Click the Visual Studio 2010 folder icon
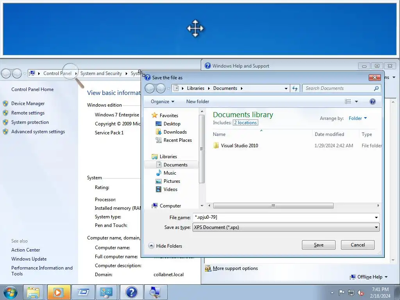Screen dimensions: 400x300 click(216, 145)
